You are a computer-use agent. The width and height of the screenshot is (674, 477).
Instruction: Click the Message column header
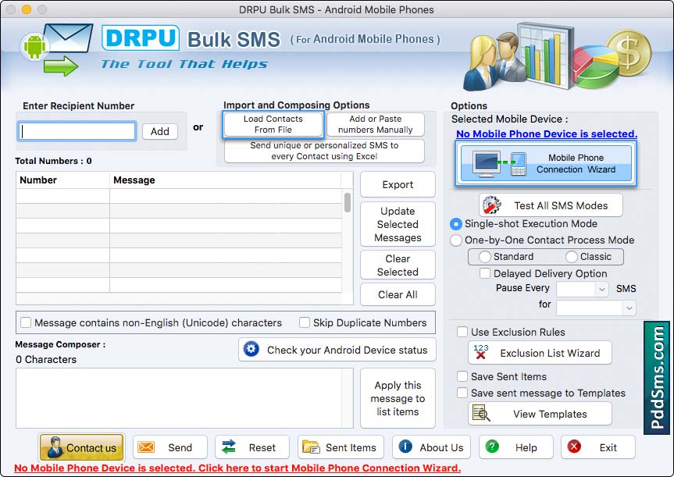pyautogui.click(x=225, y=180)
